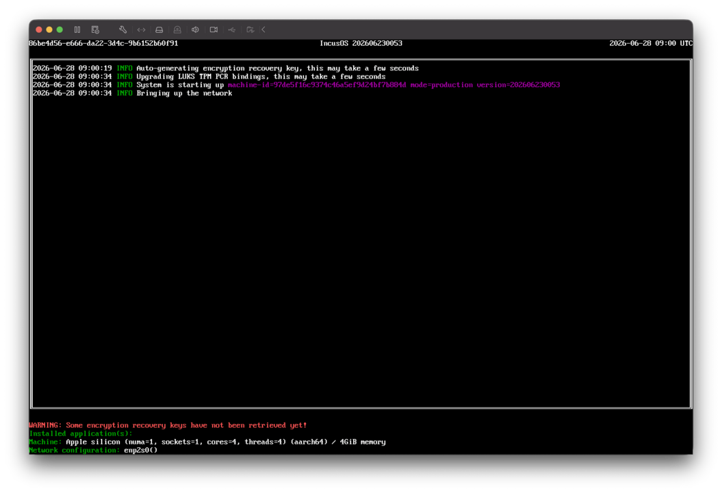Click the speaker sound icon in the toolbar
722x493 pixels.
pos(195,29)
